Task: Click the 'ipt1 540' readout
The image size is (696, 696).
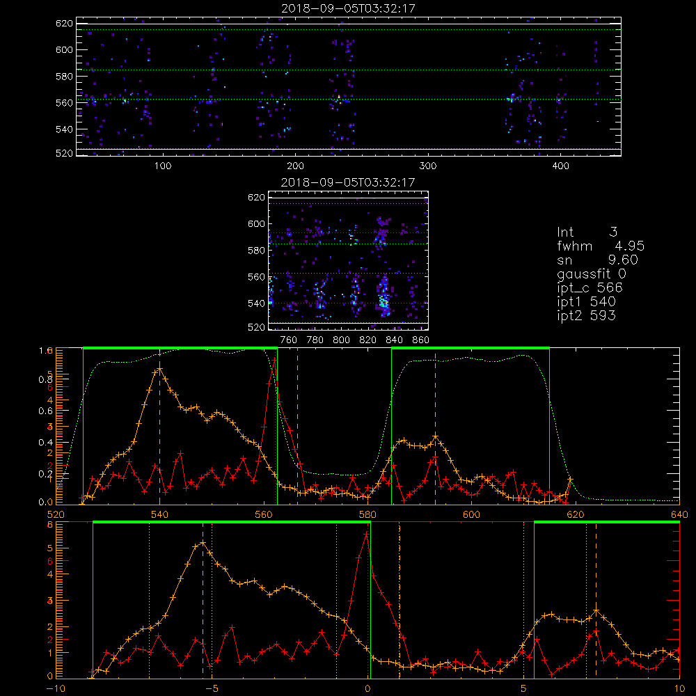Action: coord(586,302)
